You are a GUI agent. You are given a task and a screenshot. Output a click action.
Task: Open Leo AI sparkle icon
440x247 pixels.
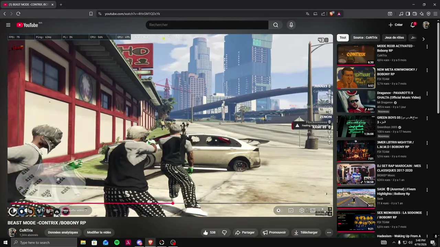[421, 14]
